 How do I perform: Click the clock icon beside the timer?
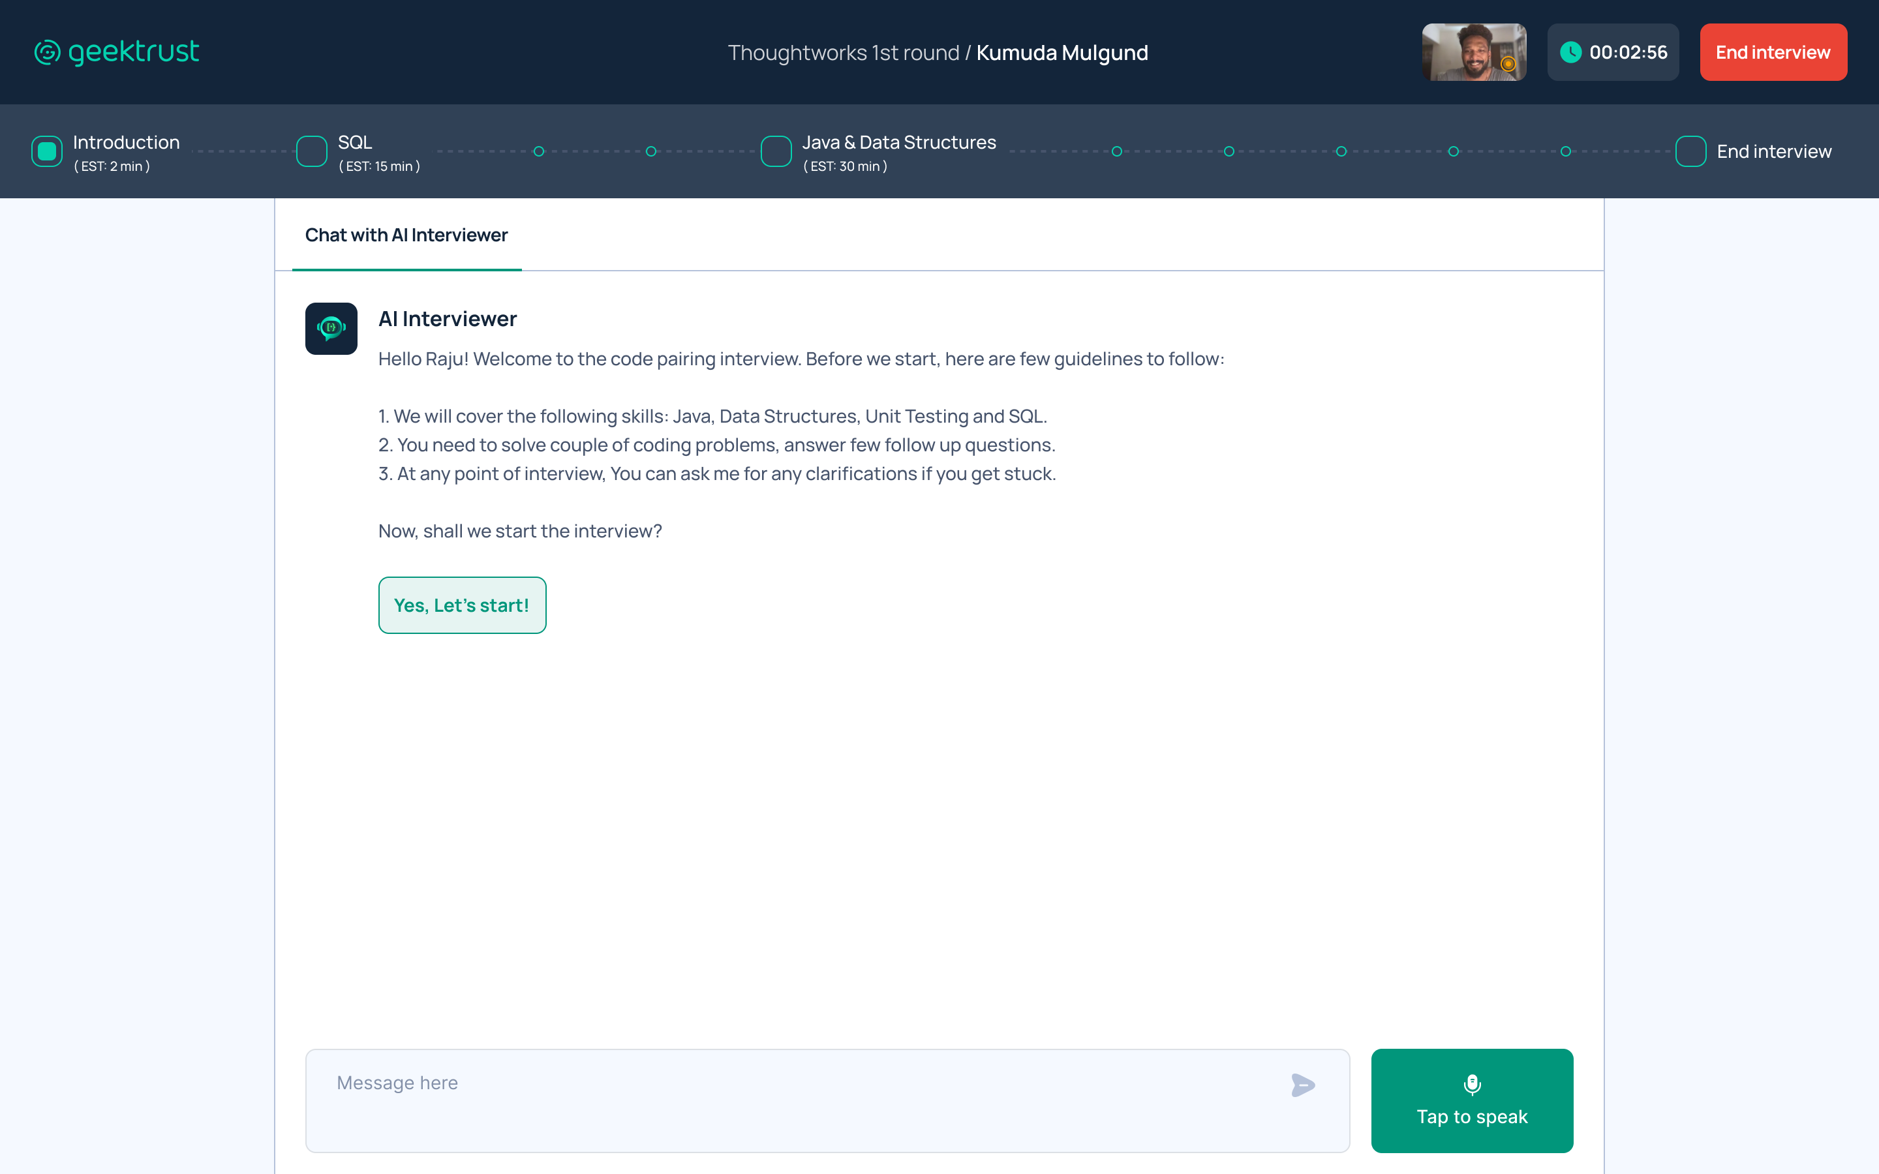click(x=1571, y=52)
